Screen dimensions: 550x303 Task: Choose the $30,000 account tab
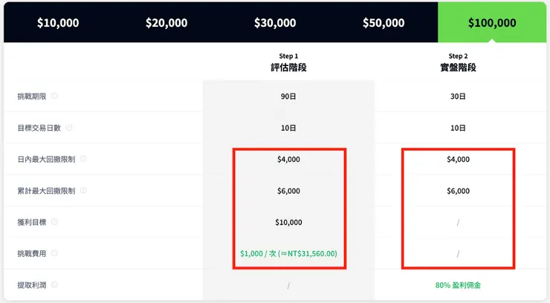275,22
